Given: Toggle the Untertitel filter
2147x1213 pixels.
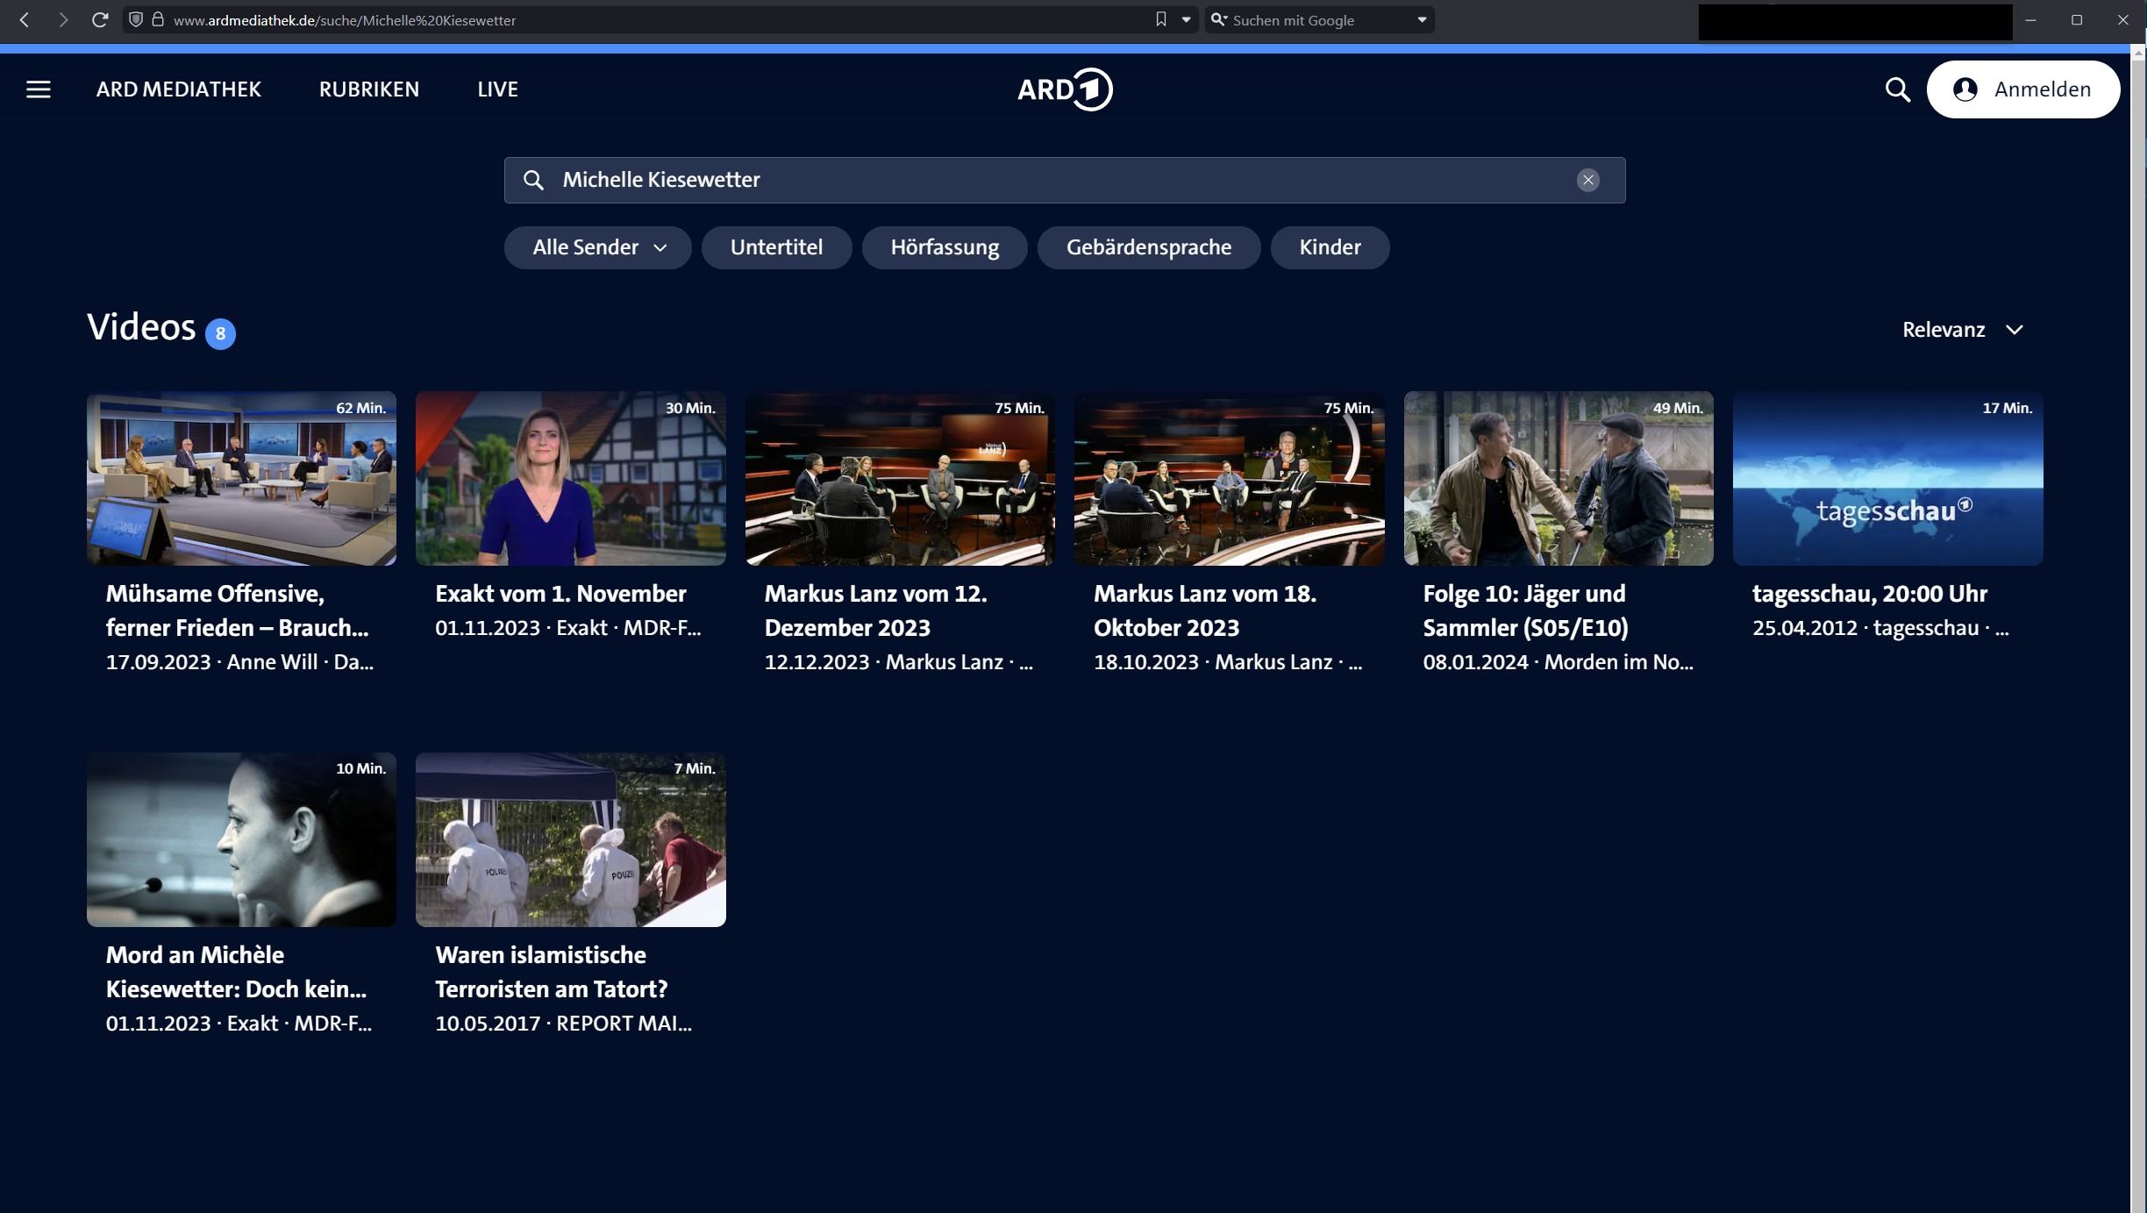Looking at the screenshot, I should tap(776, 247).
